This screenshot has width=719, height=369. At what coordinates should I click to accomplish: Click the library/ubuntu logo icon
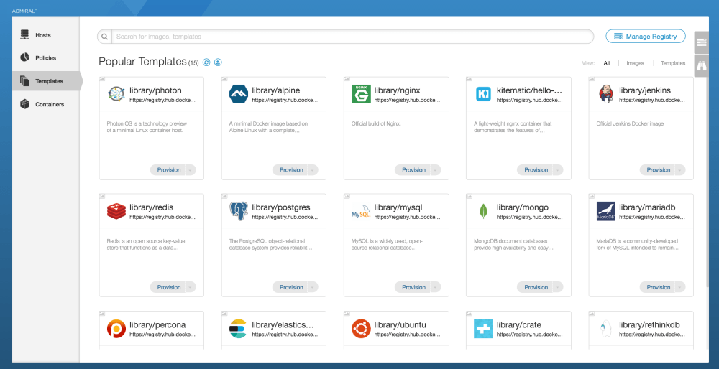tap(361, 328)
